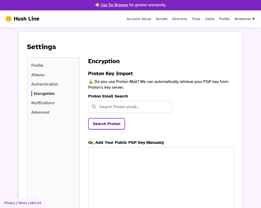
Task: Navigate to the Donate page
Action: click(x=162, y=19)
